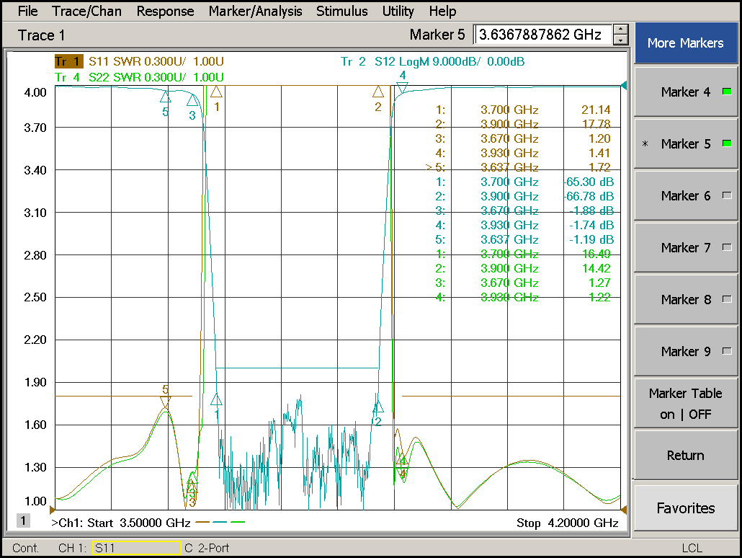
Task: Click the LCL status indicator
Action: coord(692,548)
